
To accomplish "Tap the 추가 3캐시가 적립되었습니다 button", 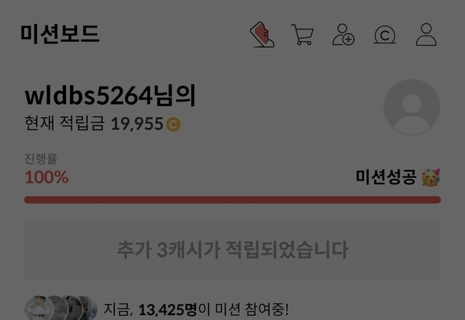I will point(232,250).
